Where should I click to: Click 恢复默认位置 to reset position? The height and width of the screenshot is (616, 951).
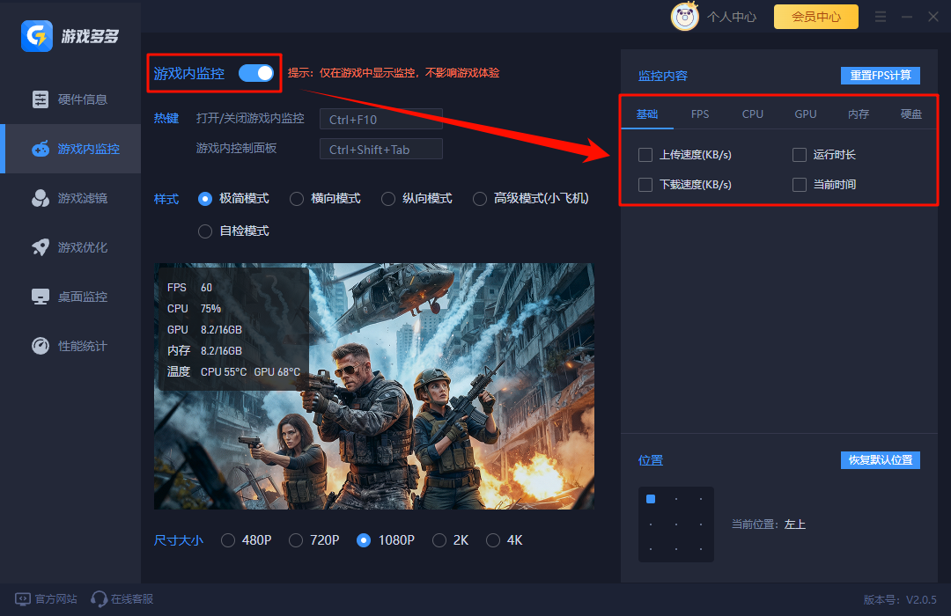(880, 460)
